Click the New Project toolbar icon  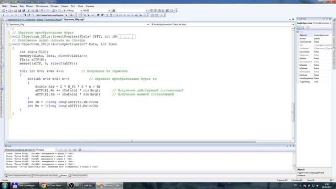click(4, 10)
